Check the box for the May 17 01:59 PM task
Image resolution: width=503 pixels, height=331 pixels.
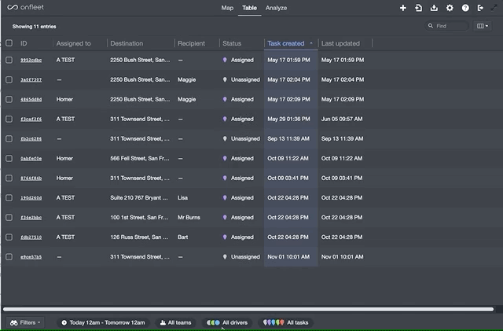coord(9,60)
